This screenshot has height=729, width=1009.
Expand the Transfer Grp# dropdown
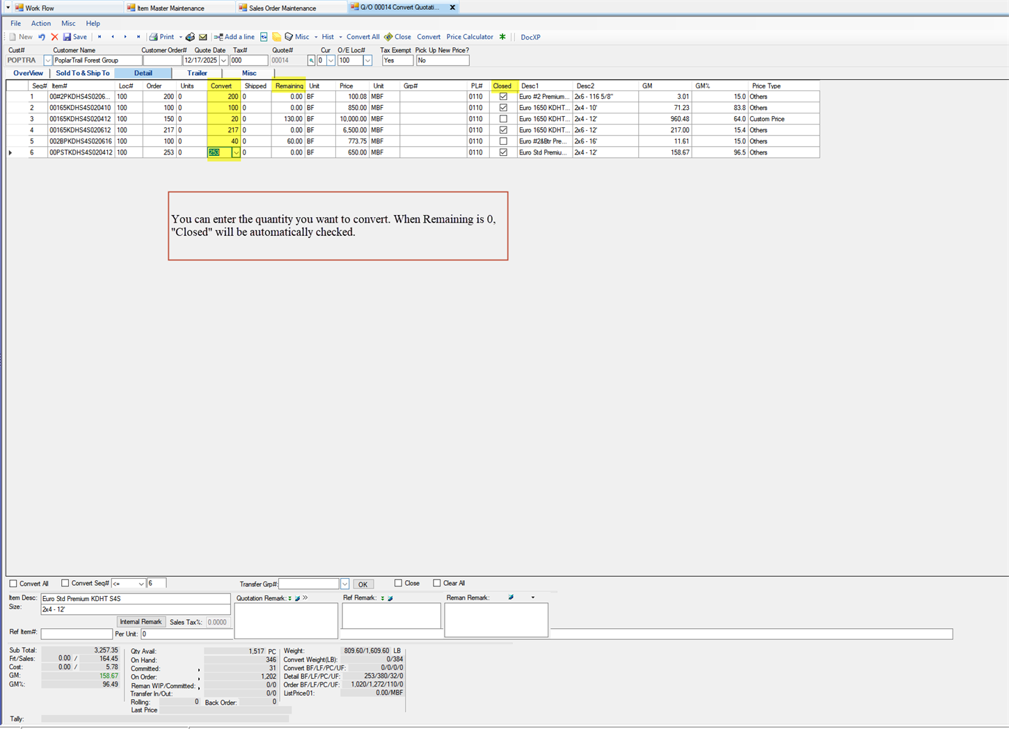point(345,583)
